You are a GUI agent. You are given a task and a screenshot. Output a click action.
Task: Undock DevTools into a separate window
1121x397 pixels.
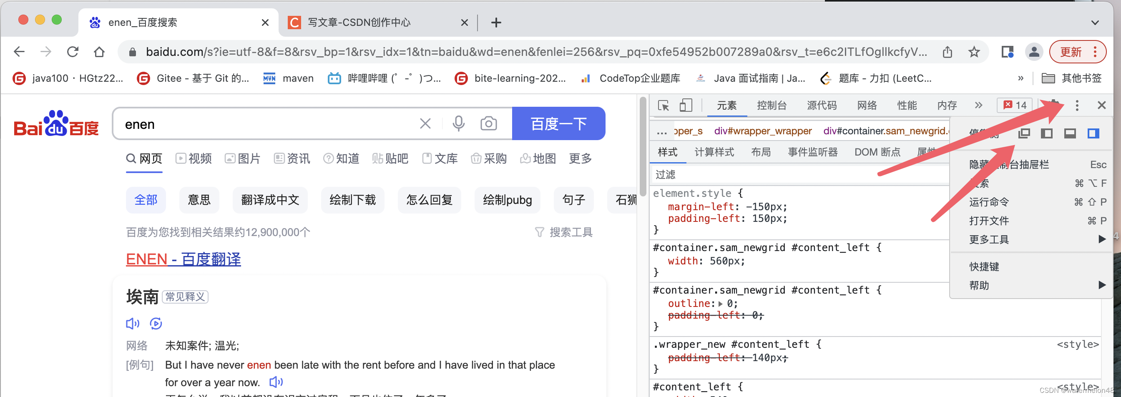pyautogui.click(x=1024, y=133)
